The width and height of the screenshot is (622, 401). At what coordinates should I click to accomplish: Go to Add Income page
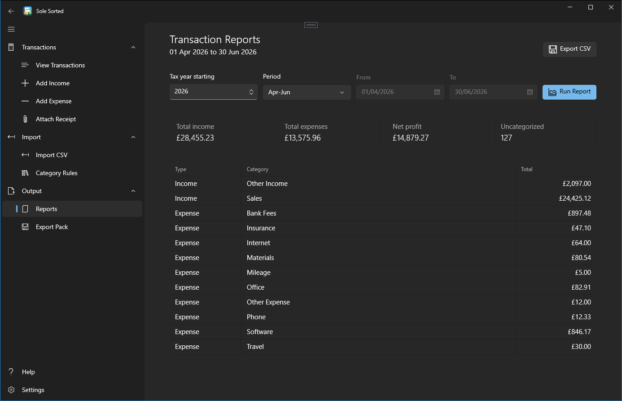72,83
